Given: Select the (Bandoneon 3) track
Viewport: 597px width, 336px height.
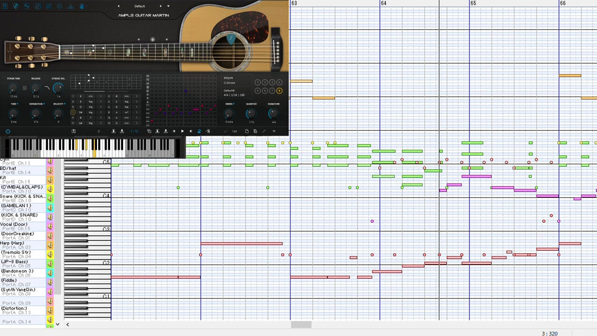Looking at the screenshot, I should click(23, 273).
